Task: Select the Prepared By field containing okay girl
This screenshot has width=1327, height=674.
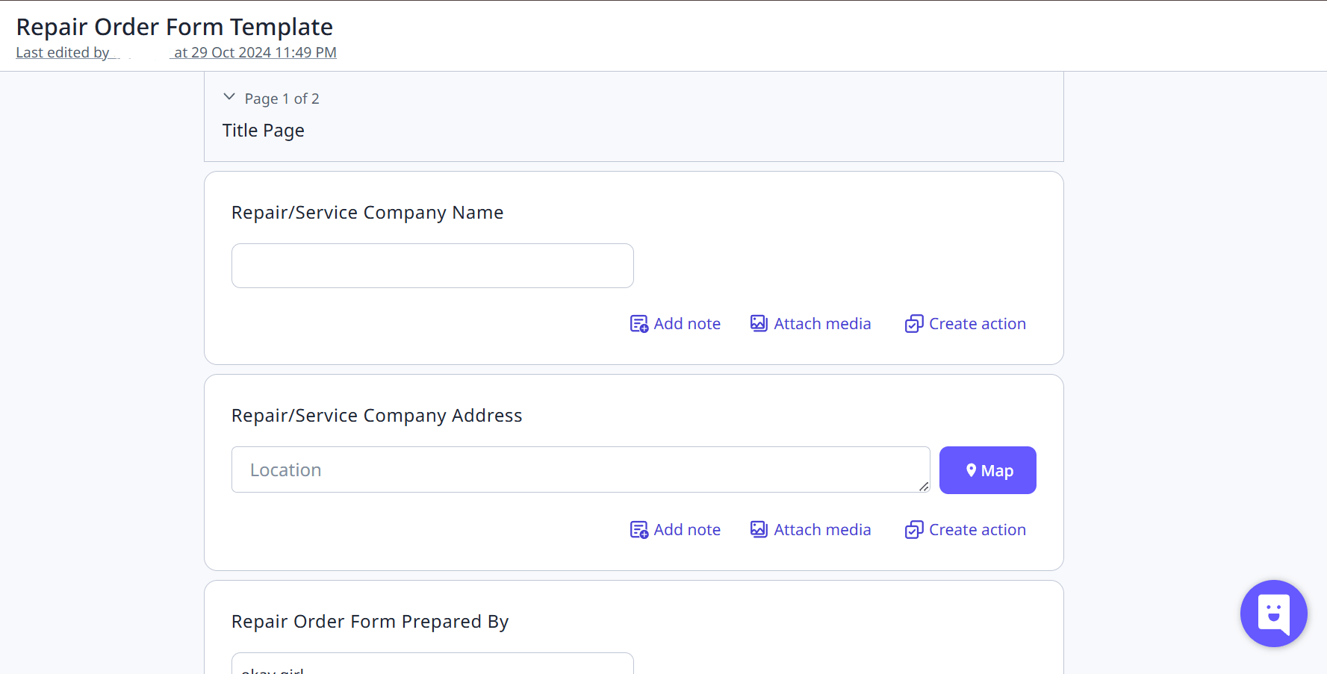Action: coord(432,664)
